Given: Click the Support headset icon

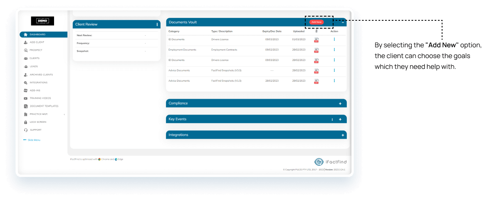Looking at the screenshot, I should (x=26, y=130).
